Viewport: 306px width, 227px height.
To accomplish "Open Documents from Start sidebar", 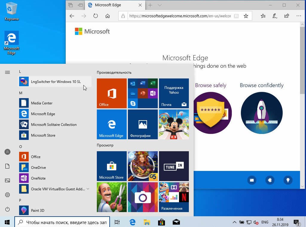I will click(x=7, y=166).
